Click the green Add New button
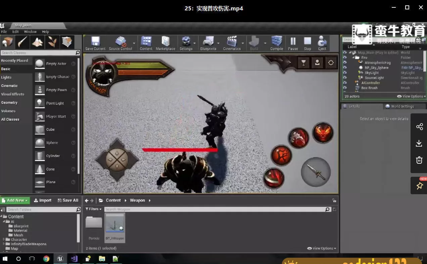427x264 pixels. click(x=15, y=200)
